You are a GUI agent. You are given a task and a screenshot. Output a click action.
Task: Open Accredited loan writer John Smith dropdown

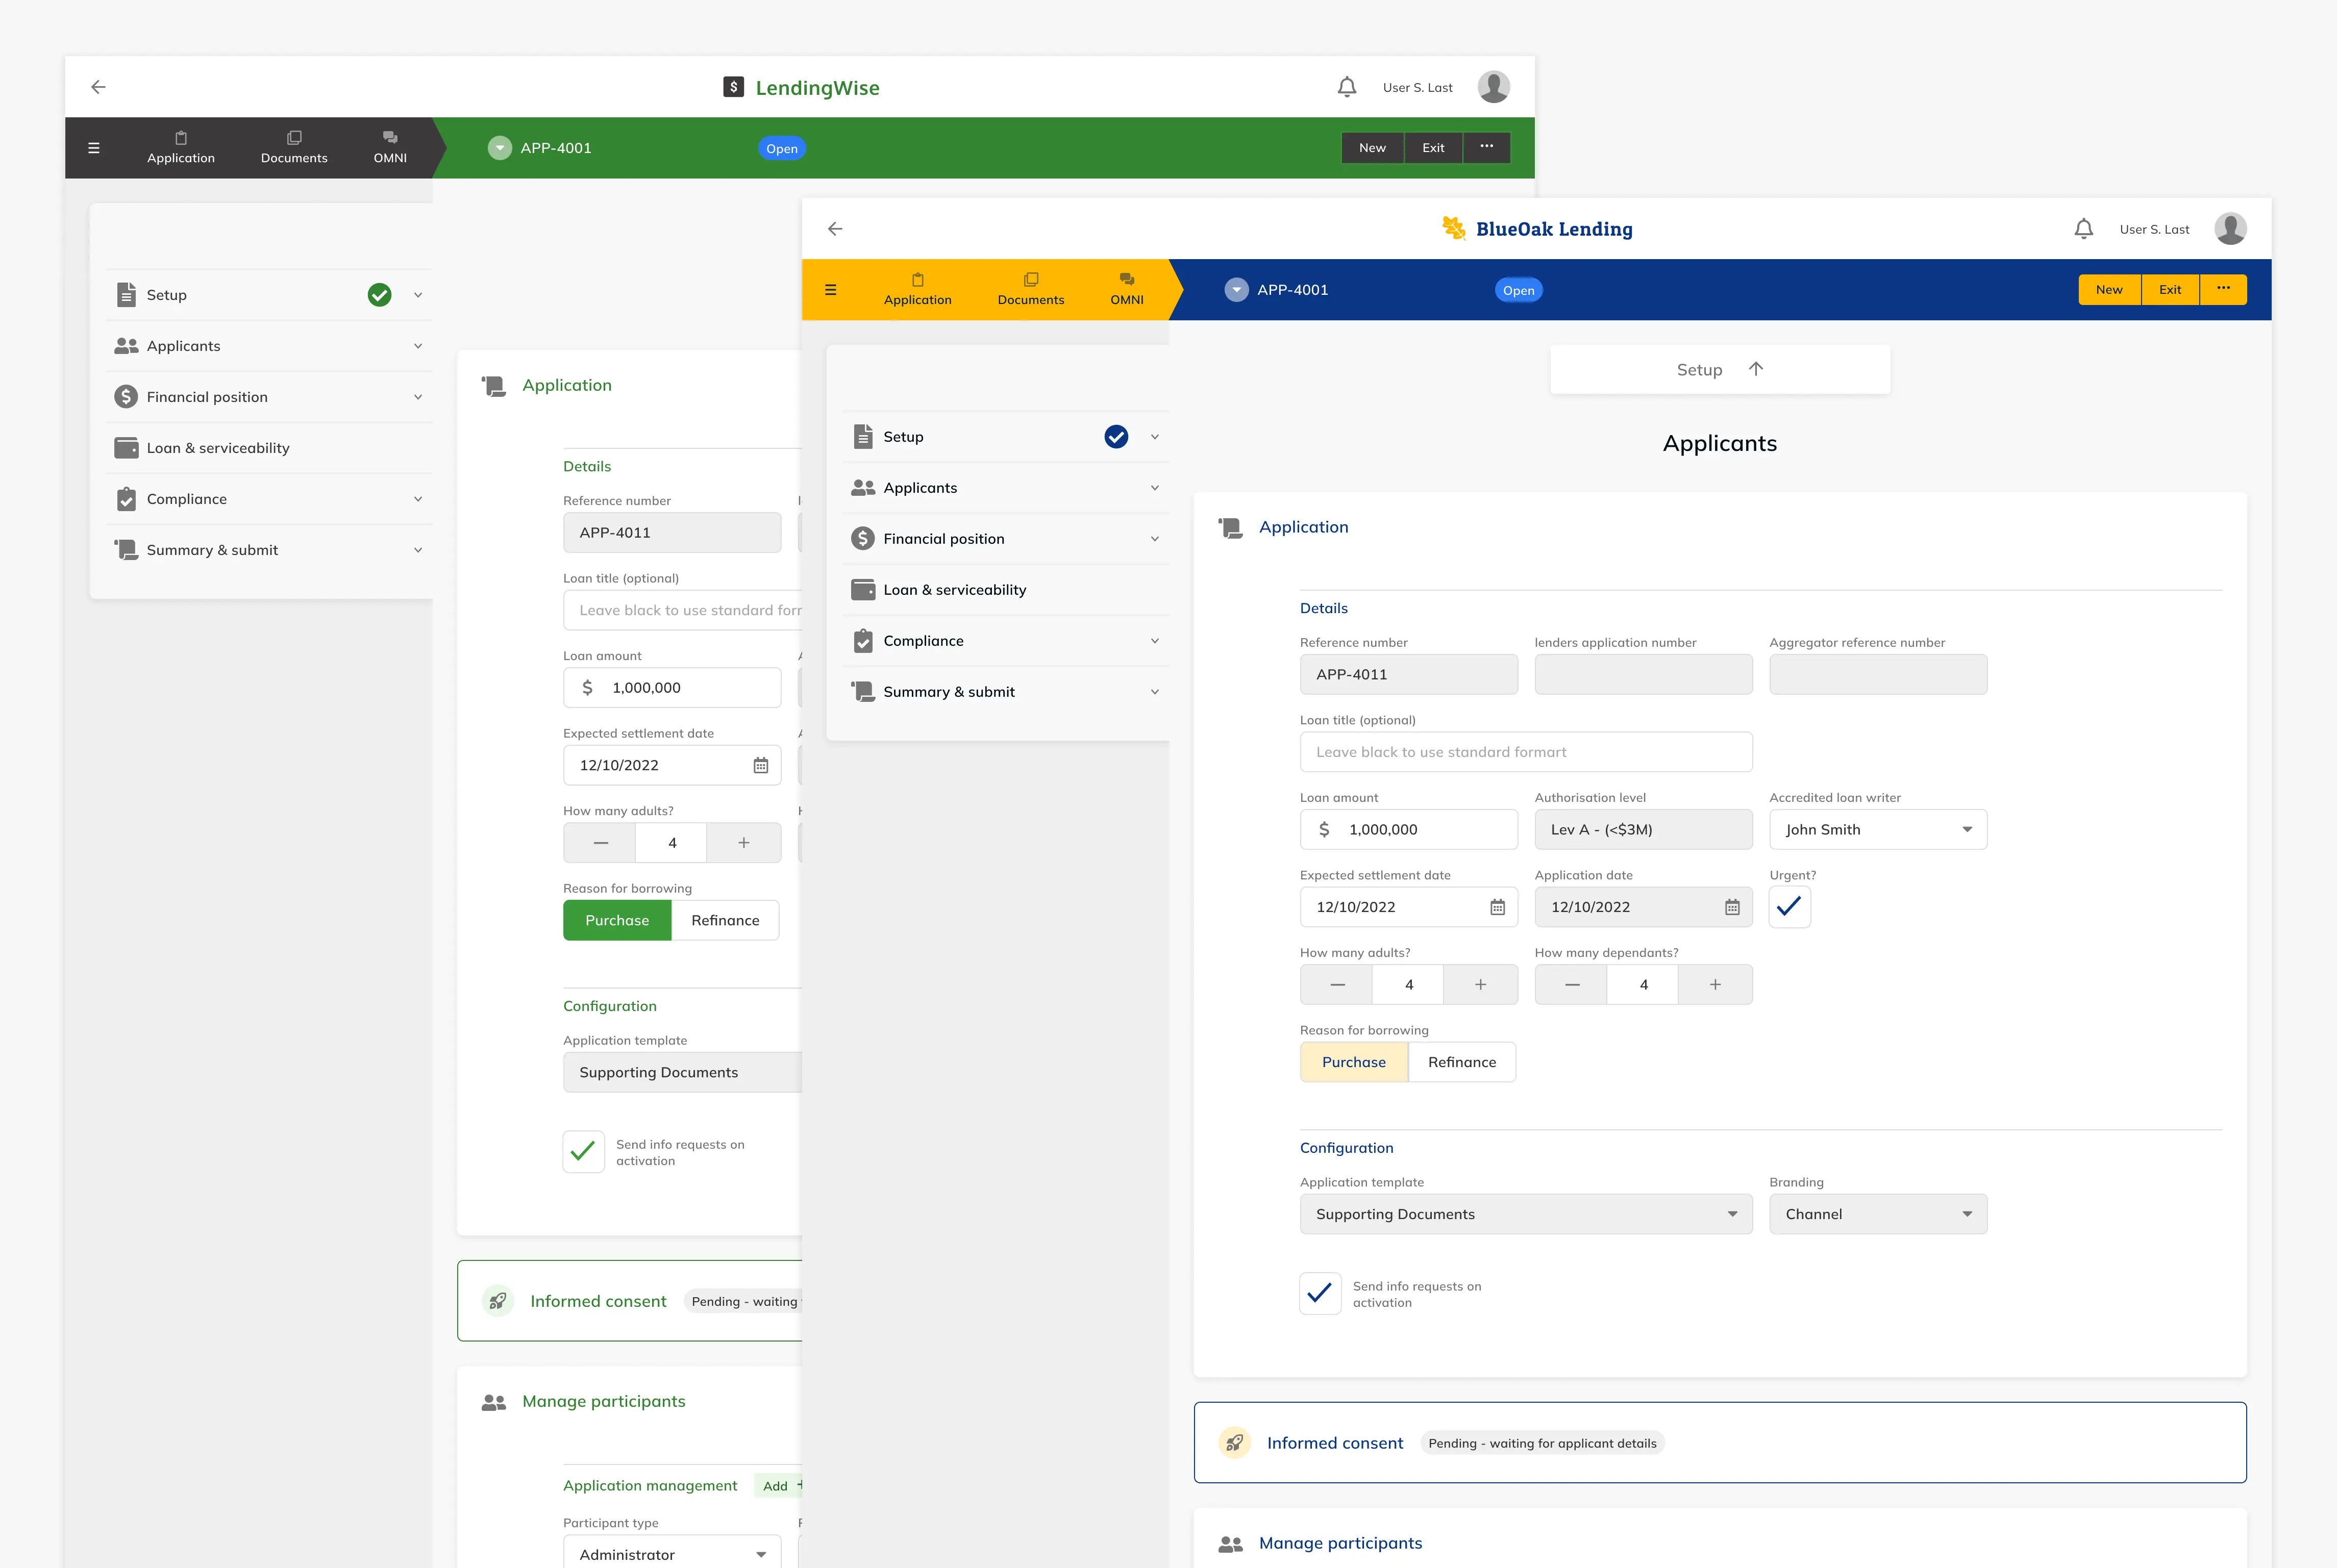(1878, 829)
